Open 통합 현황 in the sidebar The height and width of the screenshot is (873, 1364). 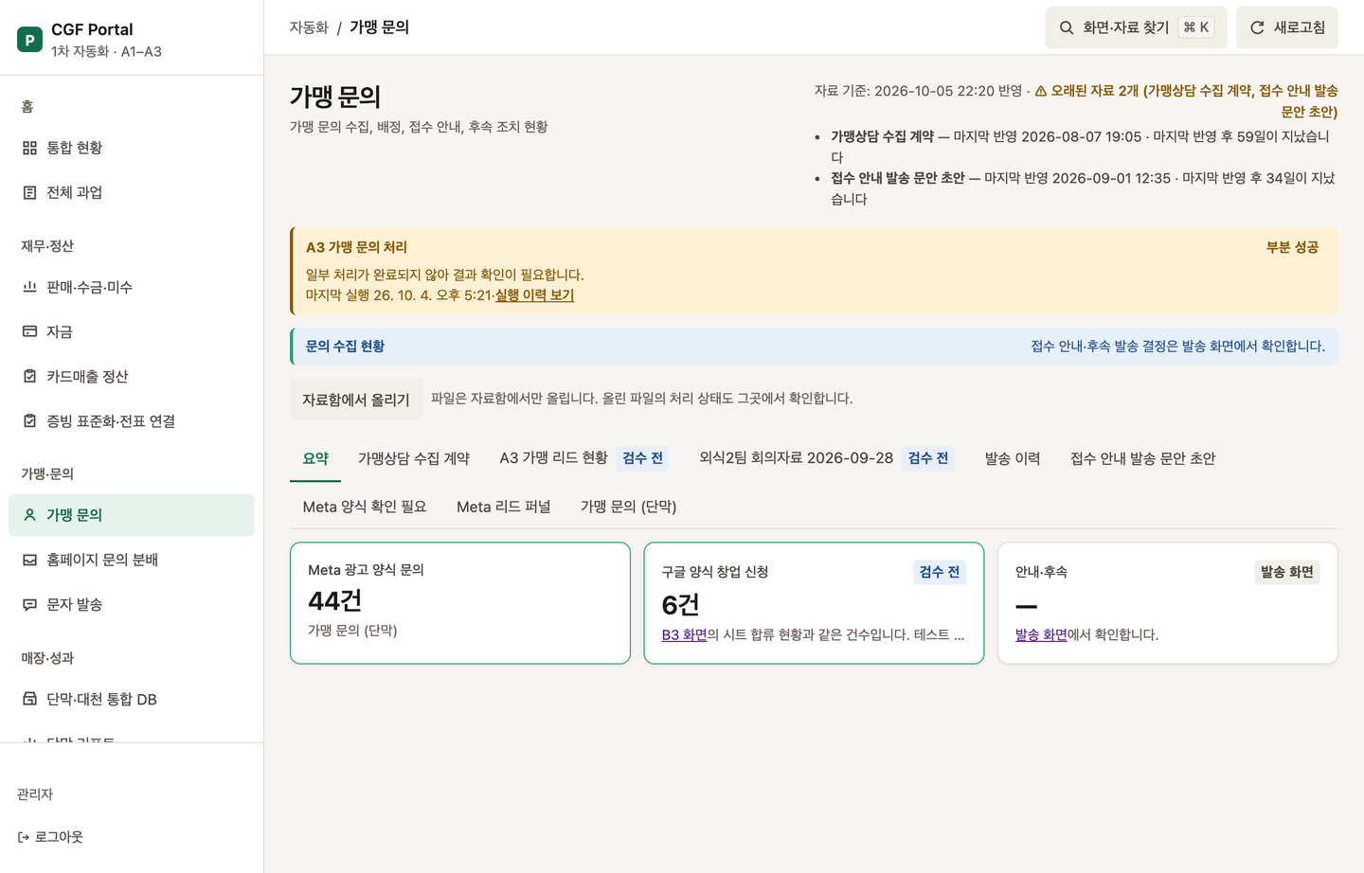(x=132, y=148)
